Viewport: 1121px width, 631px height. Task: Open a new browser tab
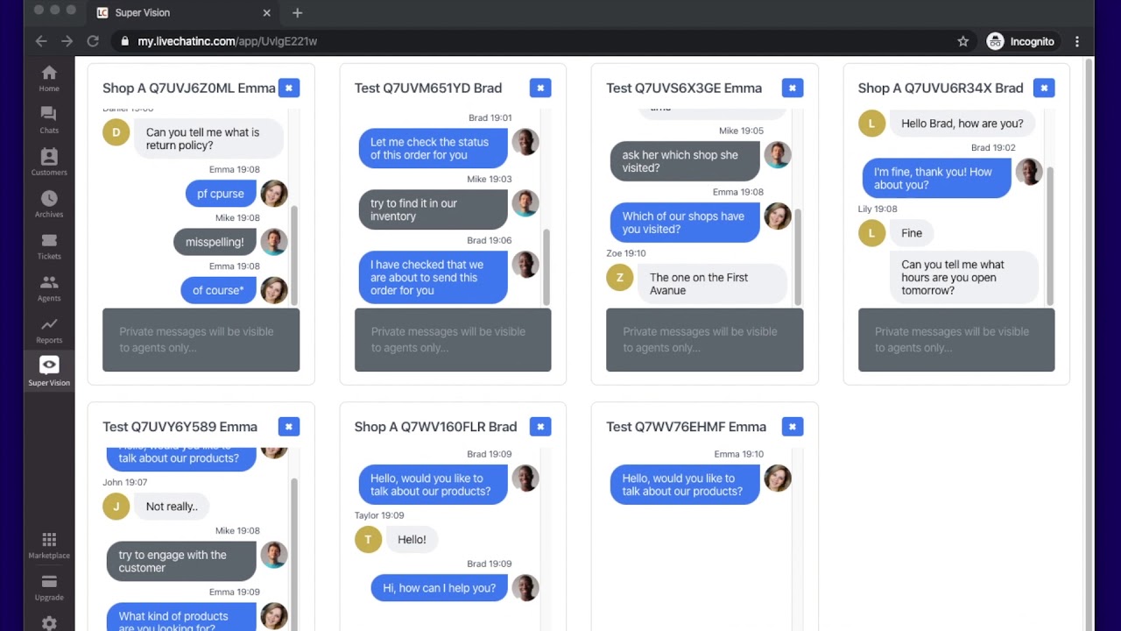pos(297,12)
